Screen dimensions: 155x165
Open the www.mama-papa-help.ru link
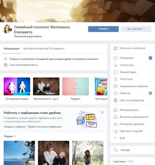23,65
